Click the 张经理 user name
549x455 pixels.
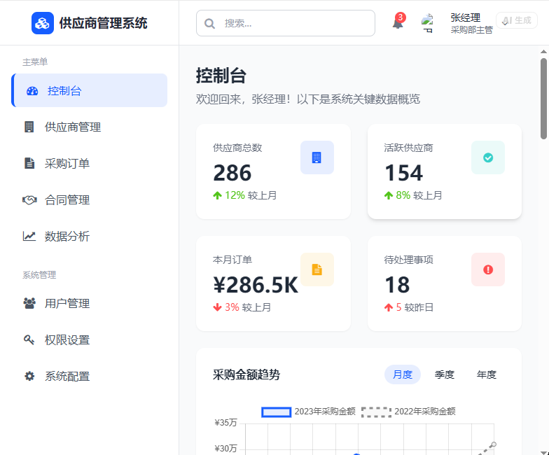point(465,17)
